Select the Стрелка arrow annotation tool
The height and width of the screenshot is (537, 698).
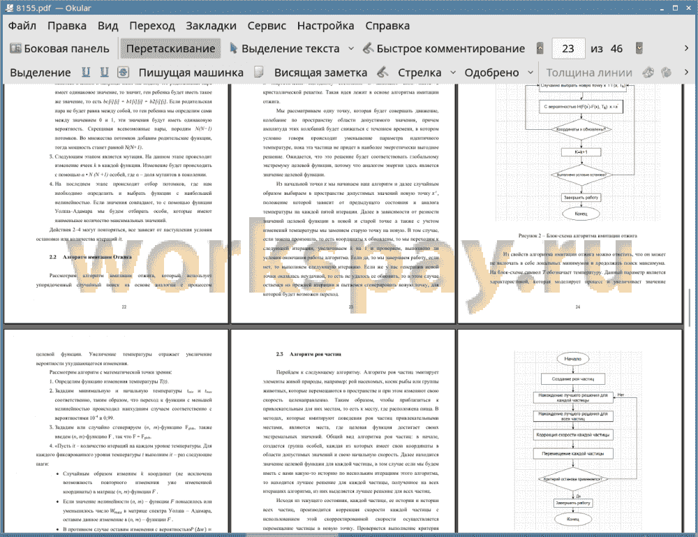tap(419, 73)
